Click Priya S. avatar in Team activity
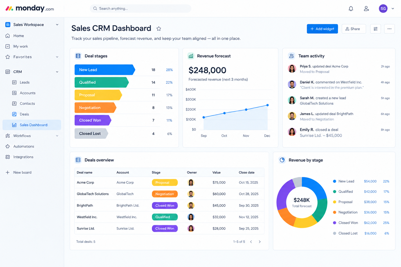The image size is (401, 267). 292,69
